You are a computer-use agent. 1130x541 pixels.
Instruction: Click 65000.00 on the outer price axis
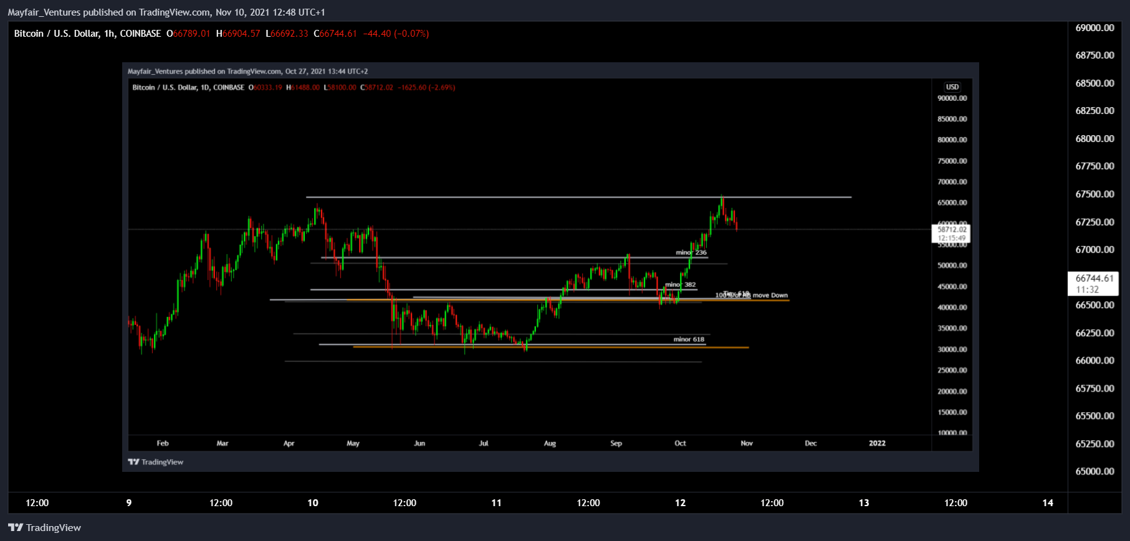(x=1094, y=471)
